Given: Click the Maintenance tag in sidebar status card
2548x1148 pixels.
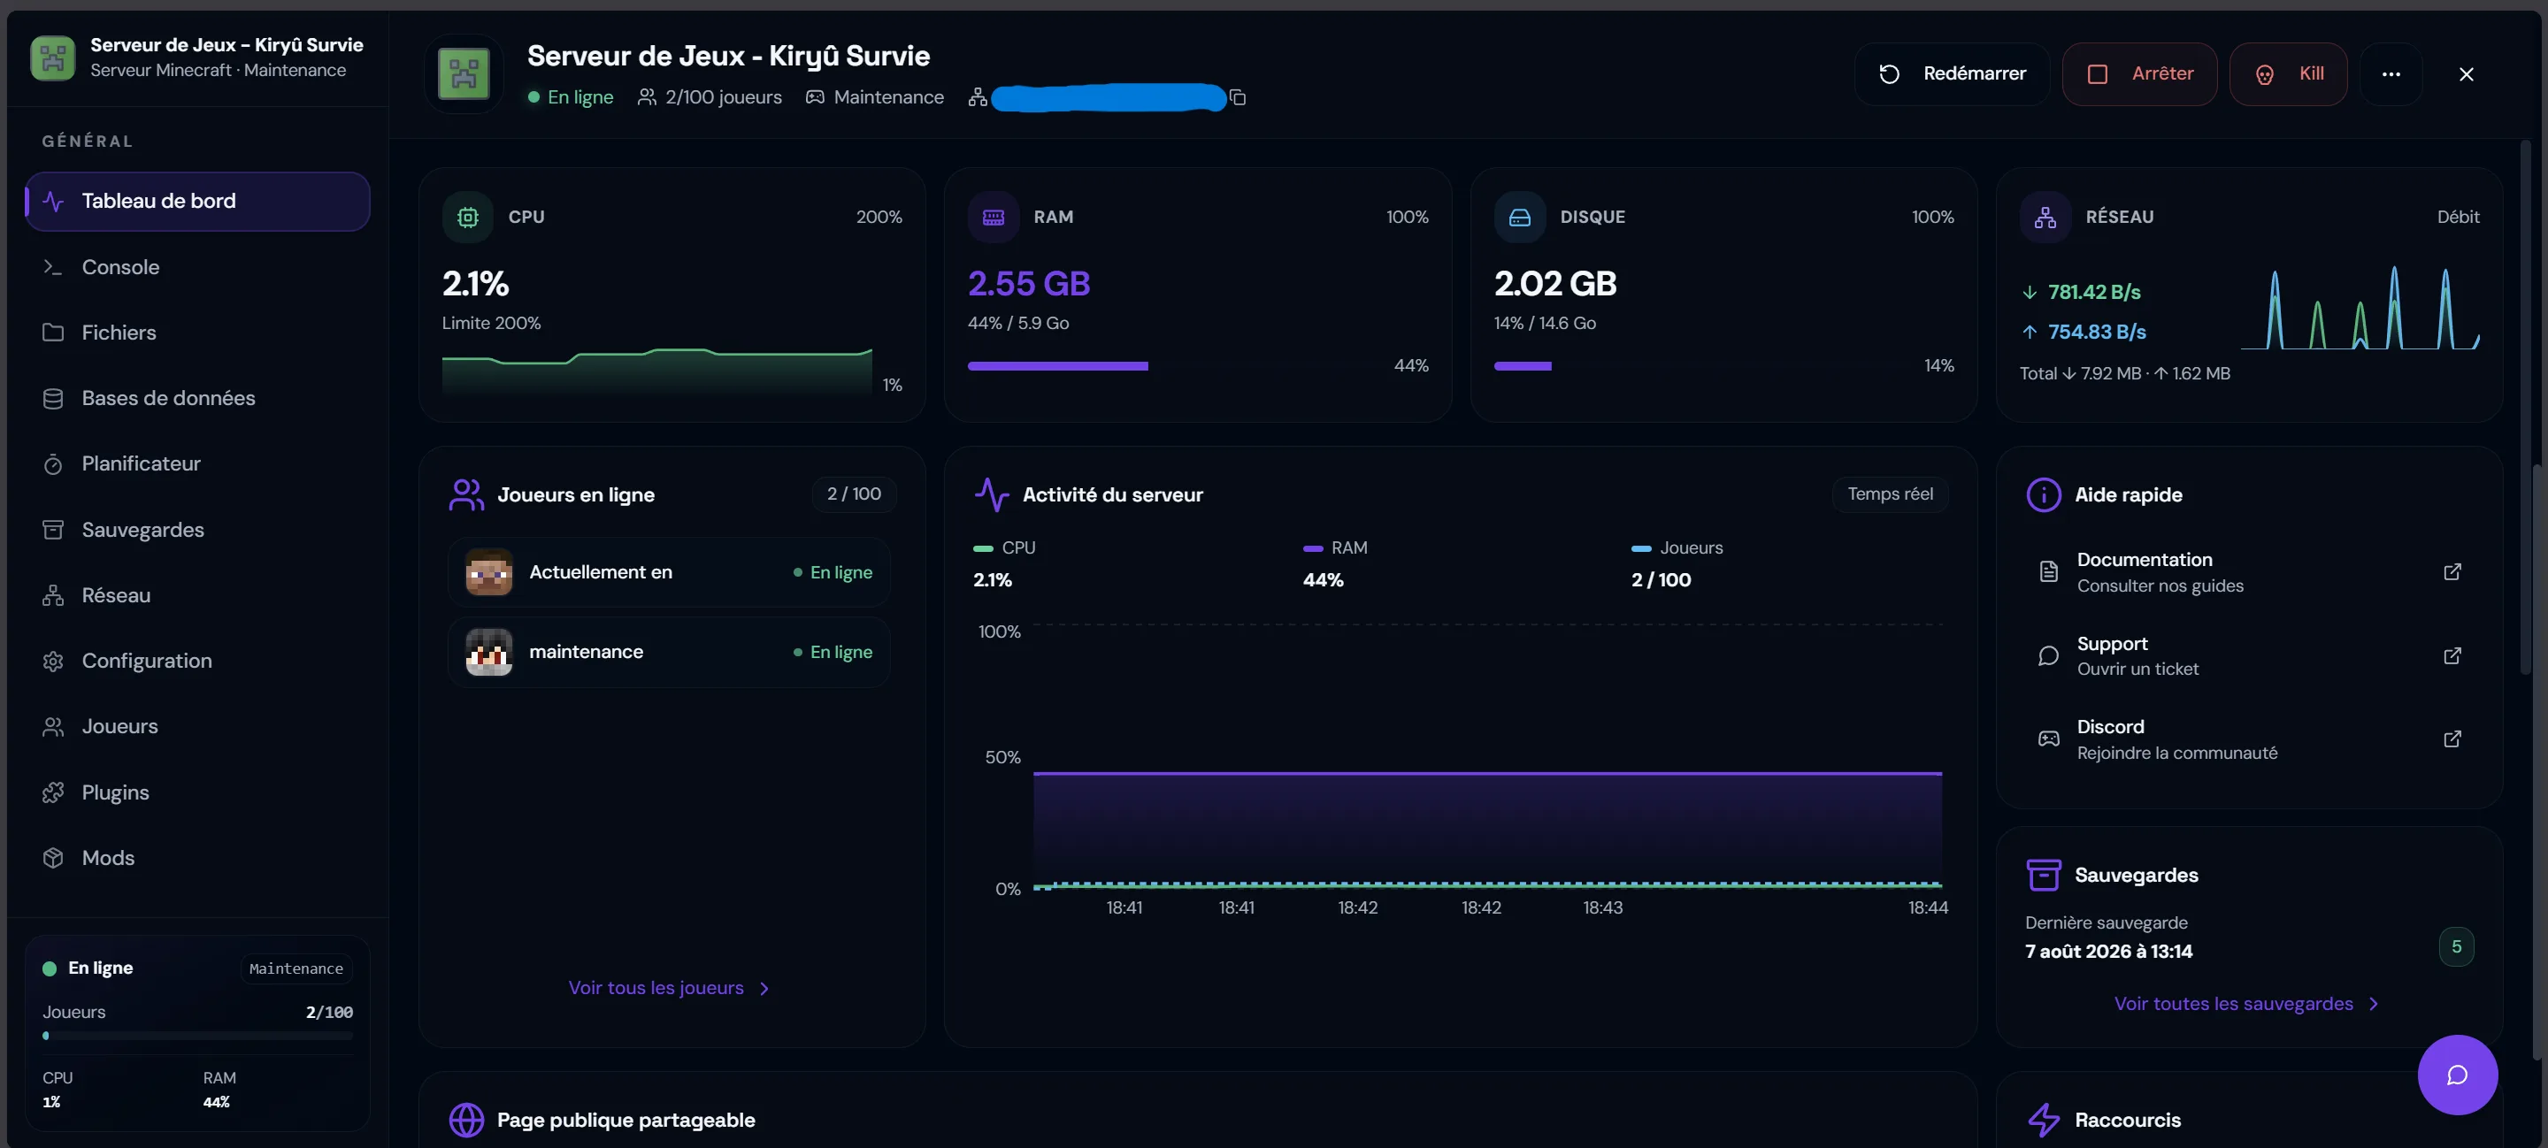Looking at the screenshot, I should [x=295, y=969].
